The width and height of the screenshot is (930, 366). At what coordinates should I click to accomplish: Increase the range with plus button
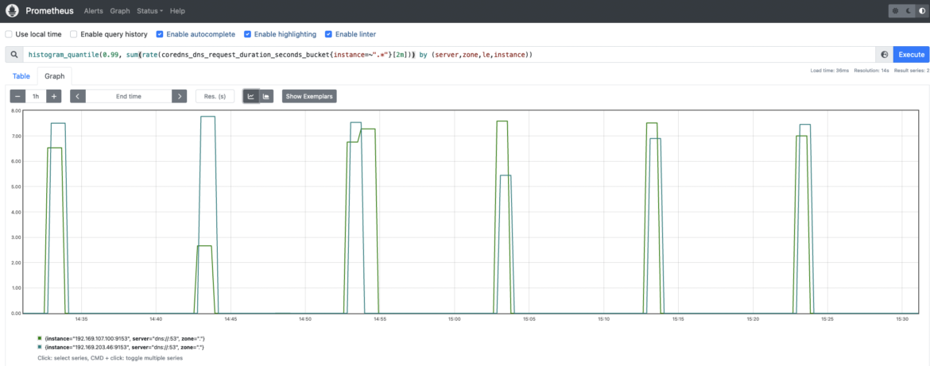pos(53,96)
